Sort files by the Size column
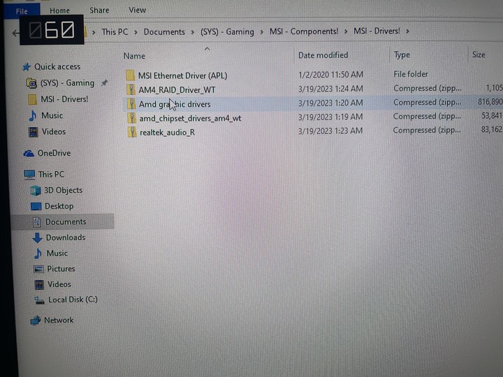 [x=479, y=54]
